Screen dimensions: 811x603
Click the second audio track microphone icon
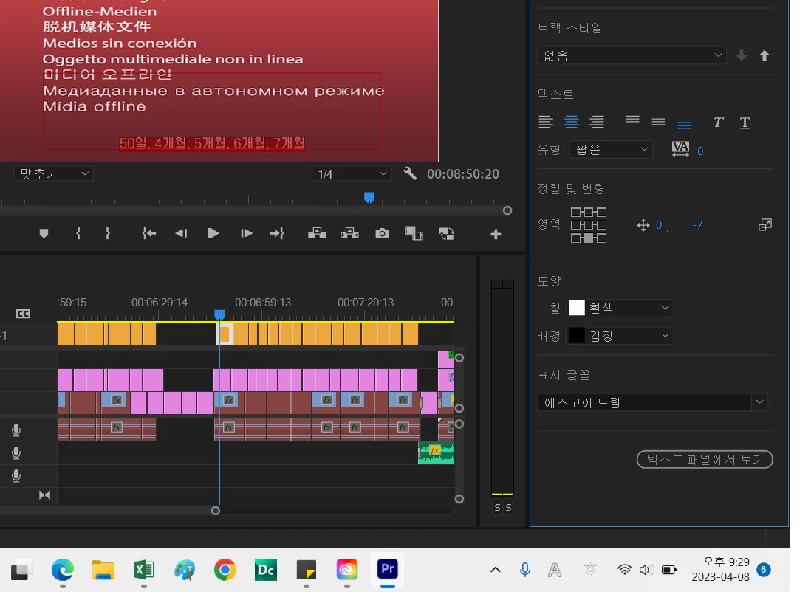[x=16, y=453]
